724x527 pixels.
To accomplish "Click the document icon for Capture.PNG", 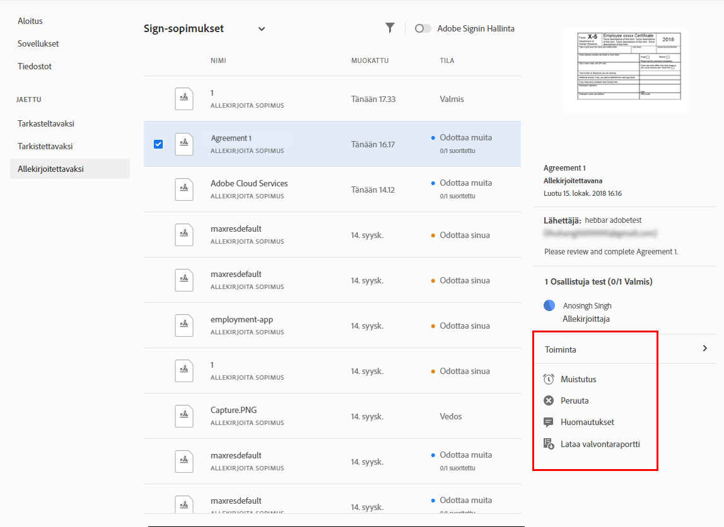I will (184, 416).
